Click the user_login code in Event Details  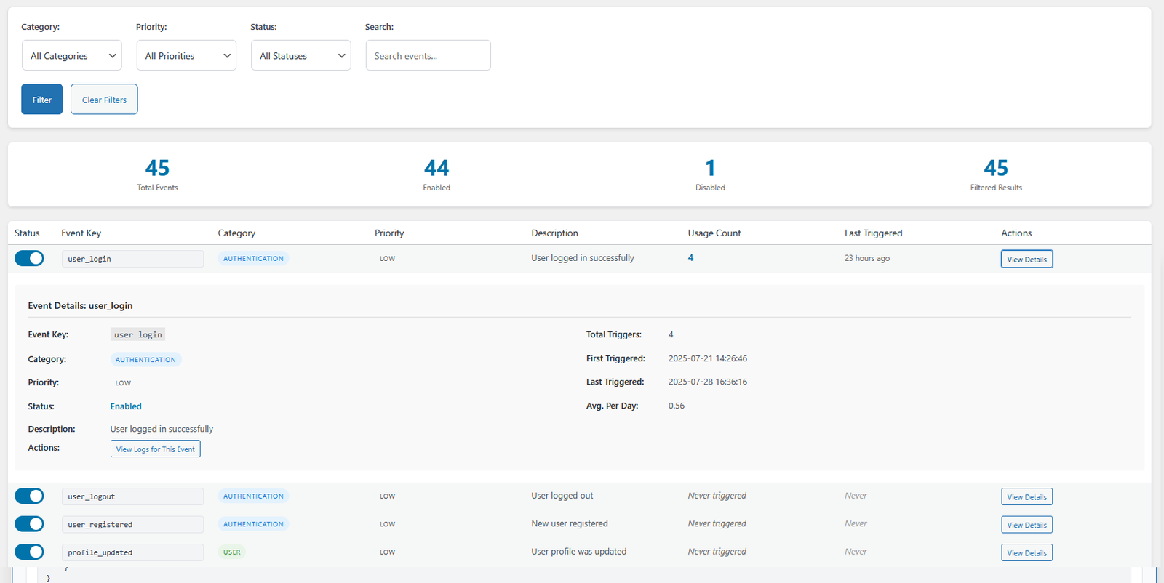[138, 334]
